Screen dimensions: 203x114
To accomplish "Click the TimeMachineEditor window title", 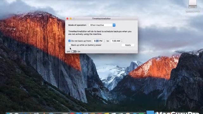I will 101,19.
